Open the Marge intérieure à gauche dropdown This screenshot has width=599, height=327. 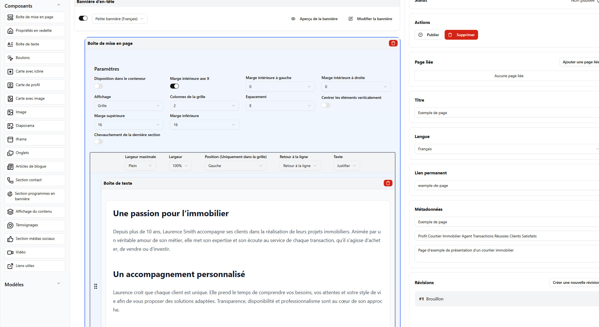(x=280, y=87)
